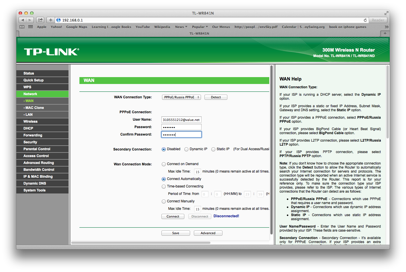Open Reading List book icon
This screenshot has width=406, height=272.
tap(22, 27)
